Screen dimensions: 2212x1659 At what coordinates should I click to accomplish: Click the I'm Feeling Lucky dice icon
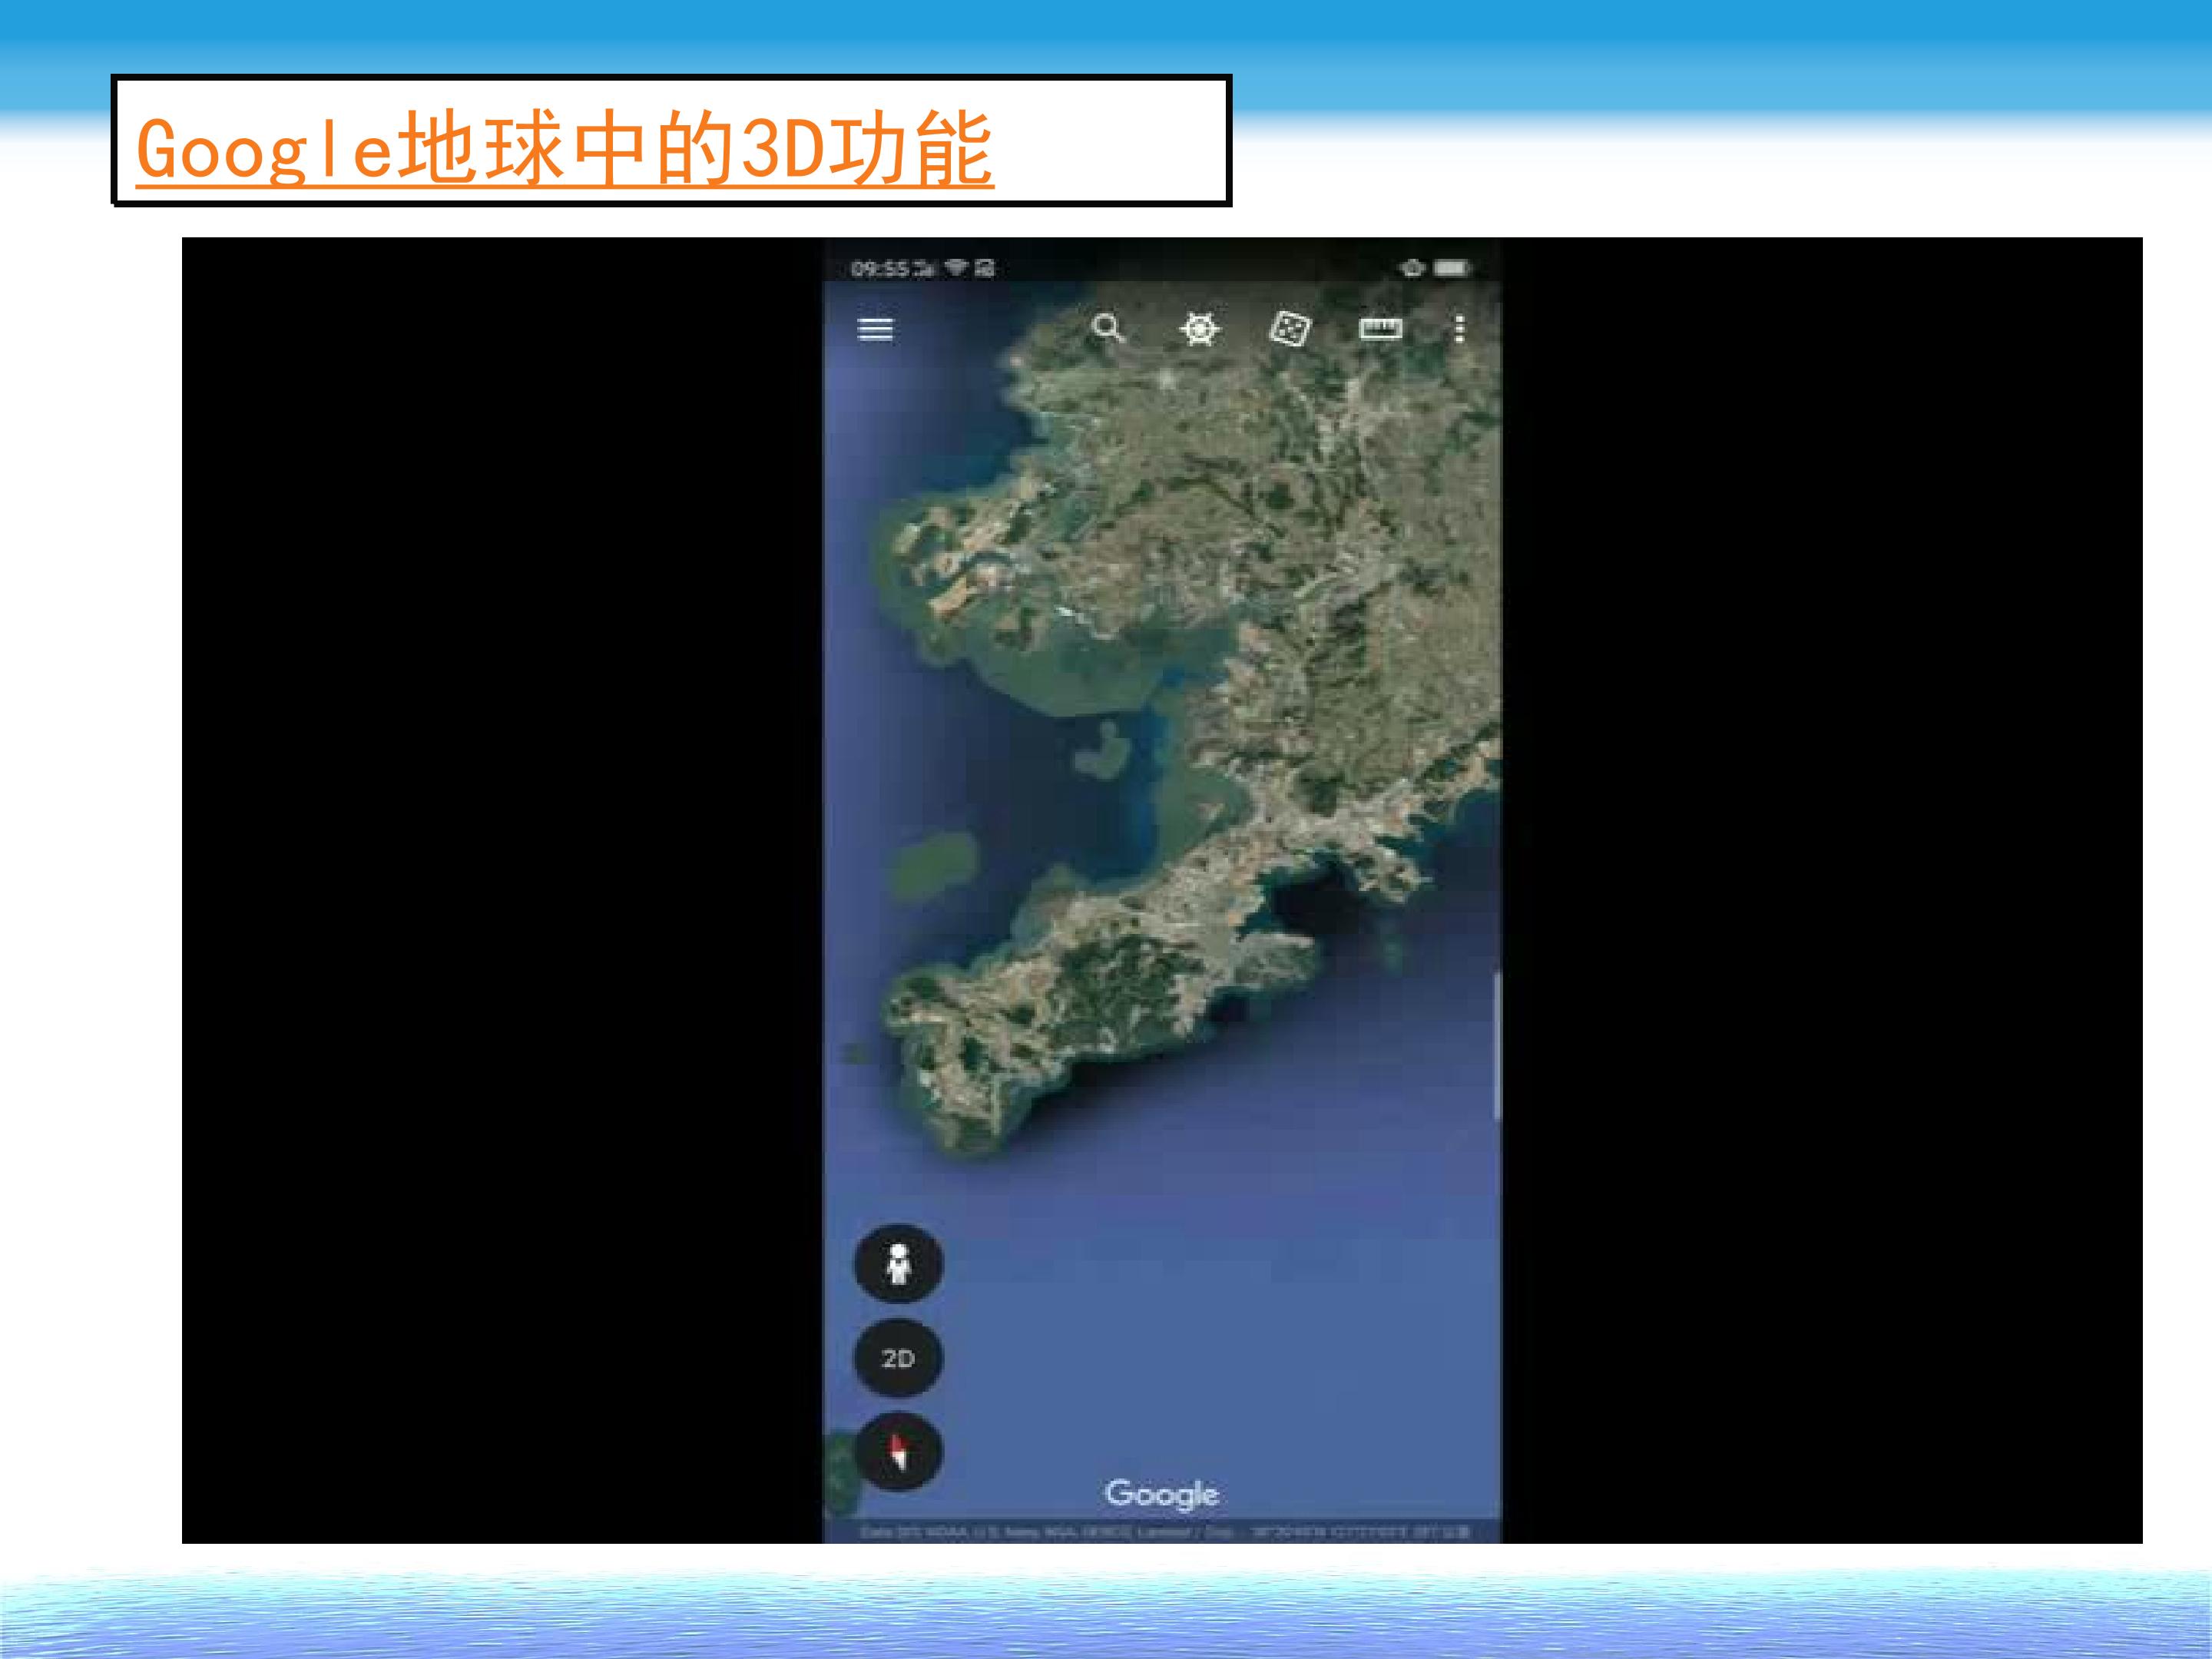[x=1288, y=328]
